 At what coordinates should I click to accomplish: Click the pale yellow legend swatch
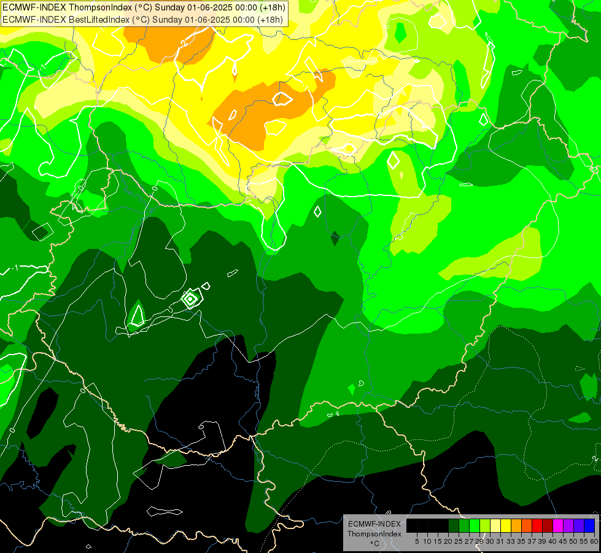(x=495, y=525)
